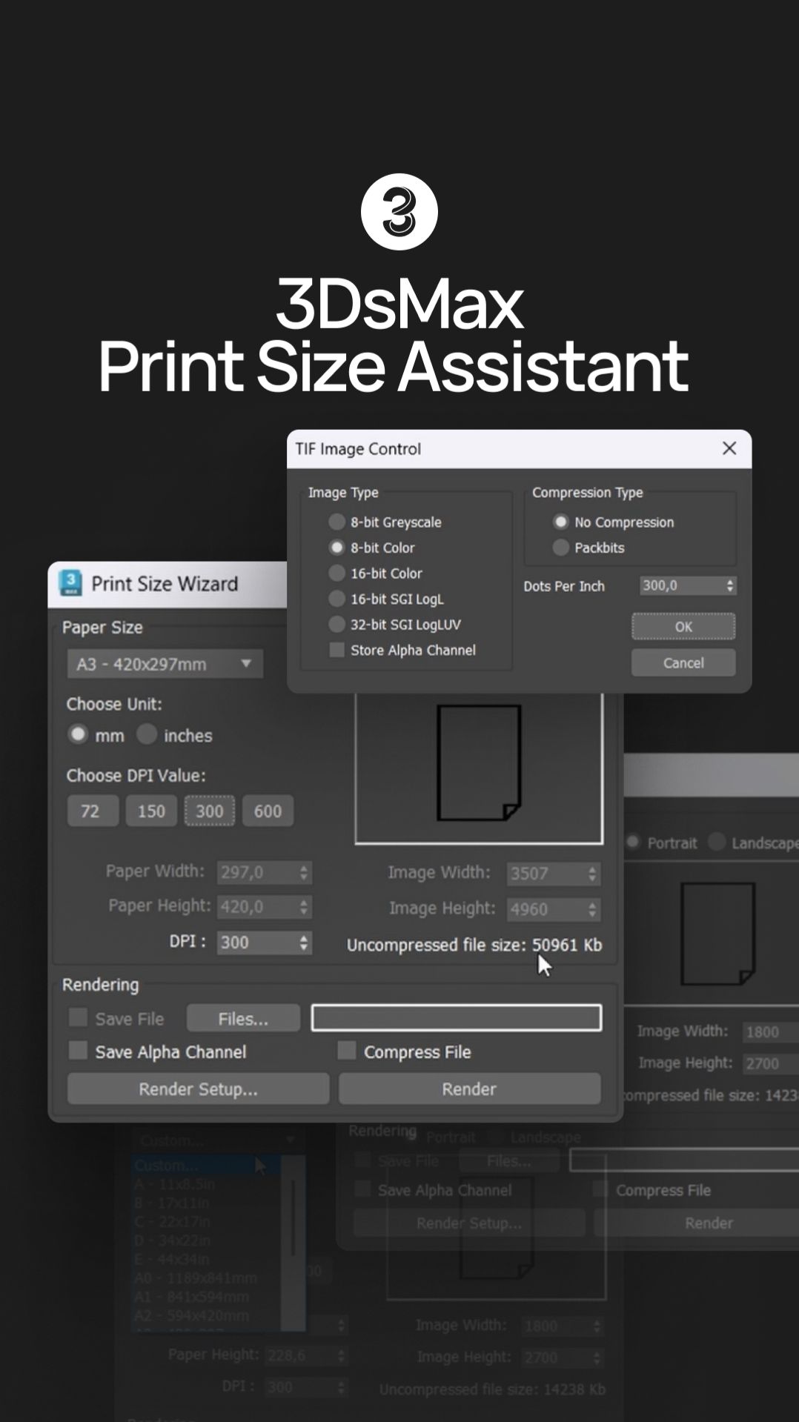Enable the Compress File checkbox
The height and width of the screenshot is (1422, 799).
(347, 1051)
